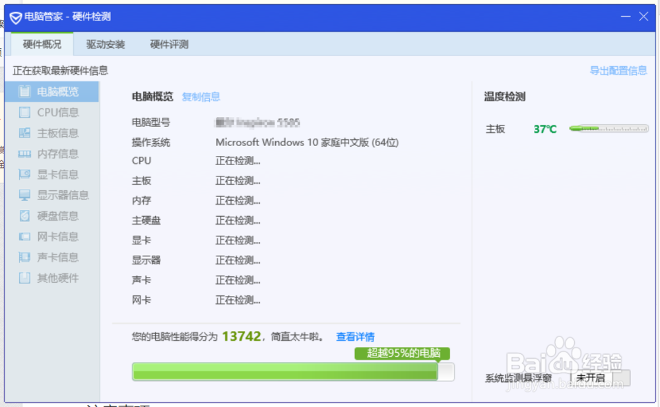Viewport: 660px width, 407px height.
Task: Open 查看详情 for performance score
Action: (354, 336)
